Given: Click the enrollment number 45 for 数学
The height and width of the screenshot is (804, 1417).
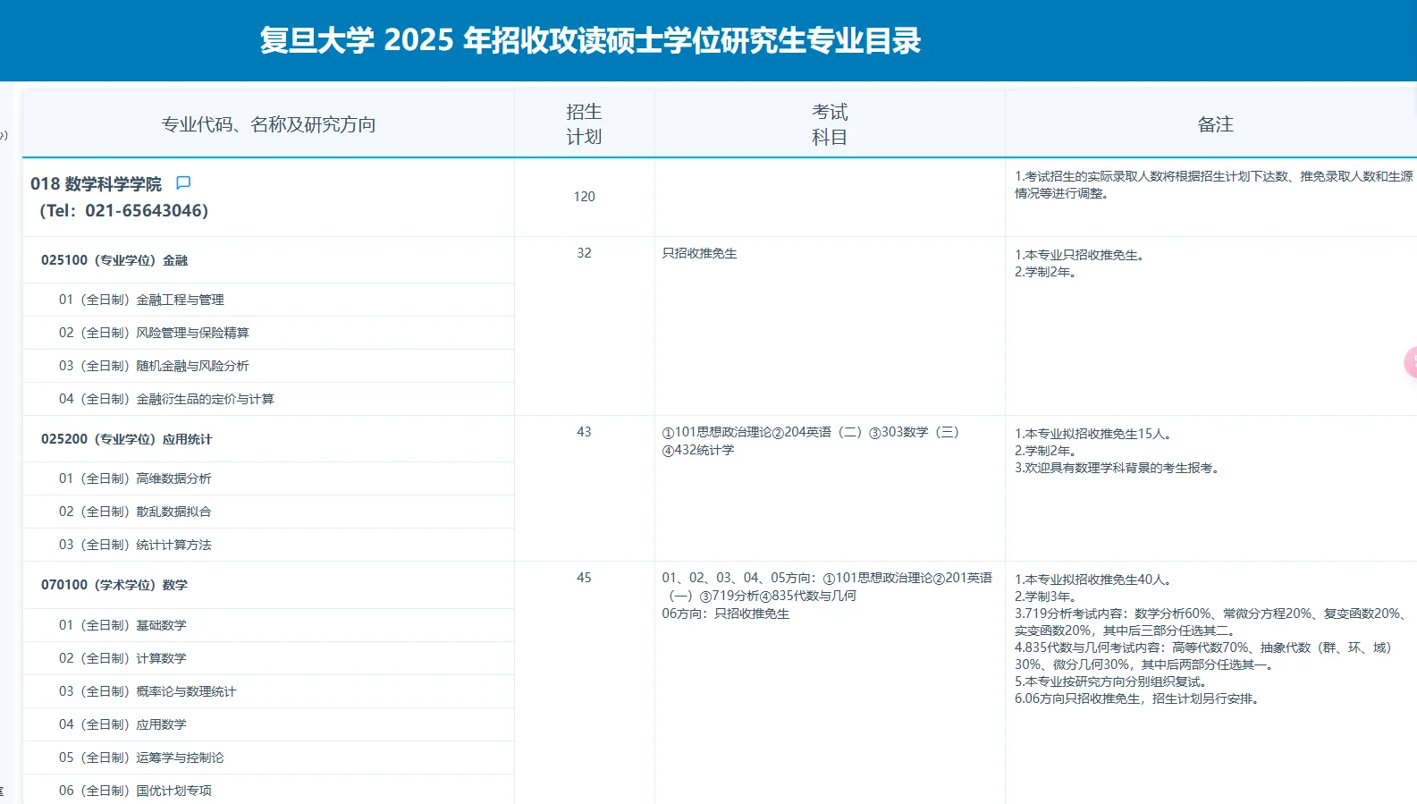Looking at the screenshot, I should [x=584, y=578].
